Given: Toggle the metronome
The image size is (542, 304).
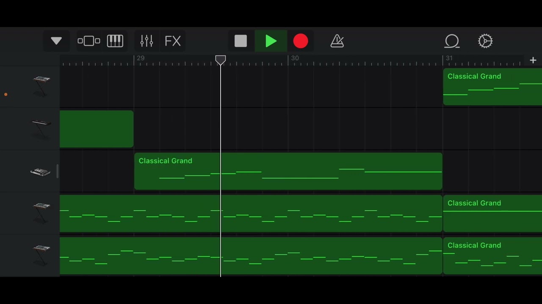Looking at the screenshot, I should pos(337,41).
